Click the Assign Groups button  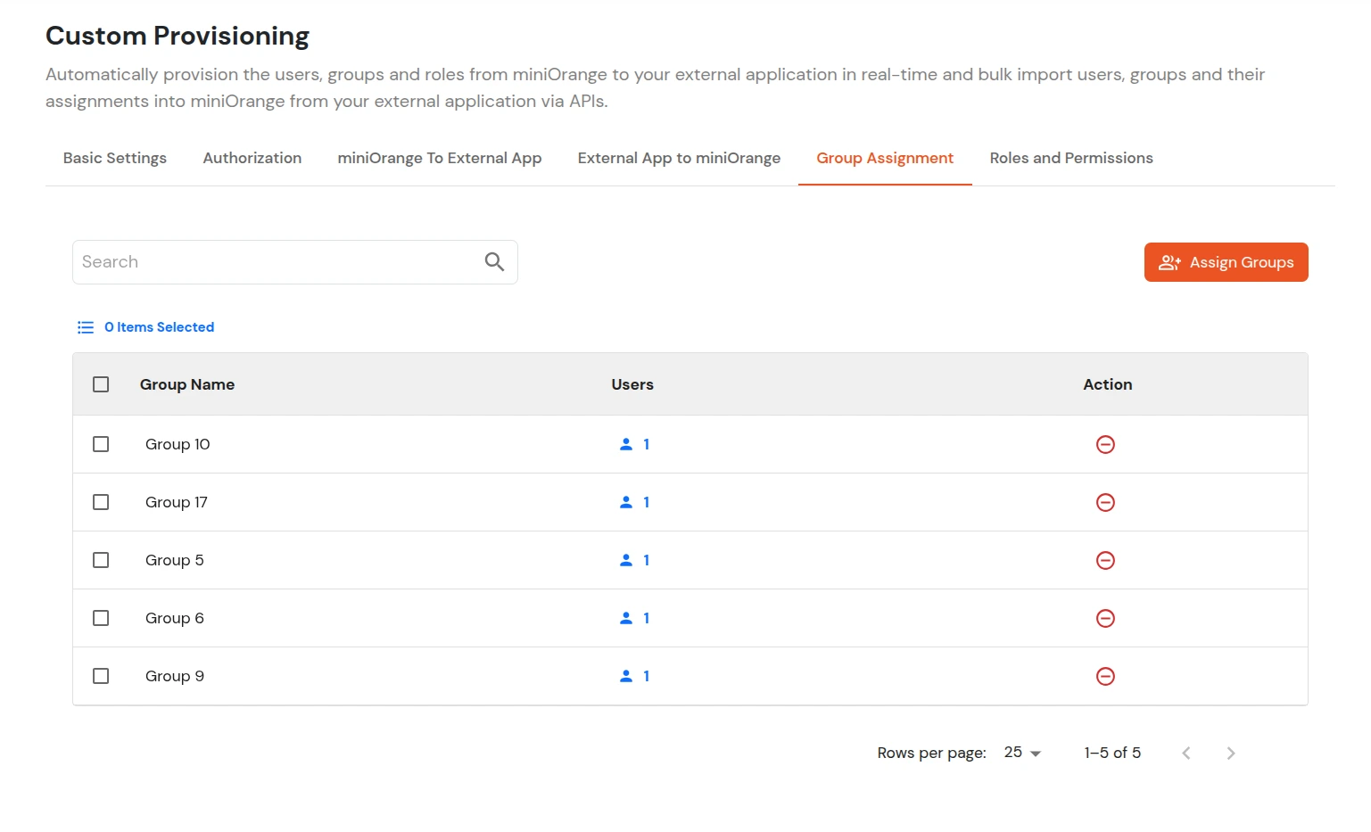1226,262
